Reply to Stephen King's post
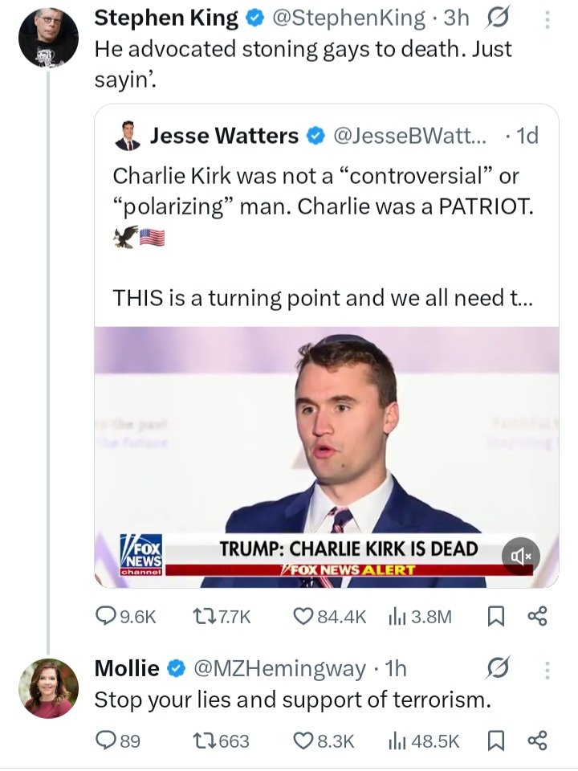Viewport: 578px width, 771px height. [106, 617]
